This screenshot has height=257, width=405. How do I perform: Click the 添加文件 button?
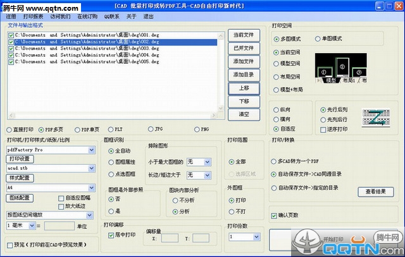tap(243, 61)
